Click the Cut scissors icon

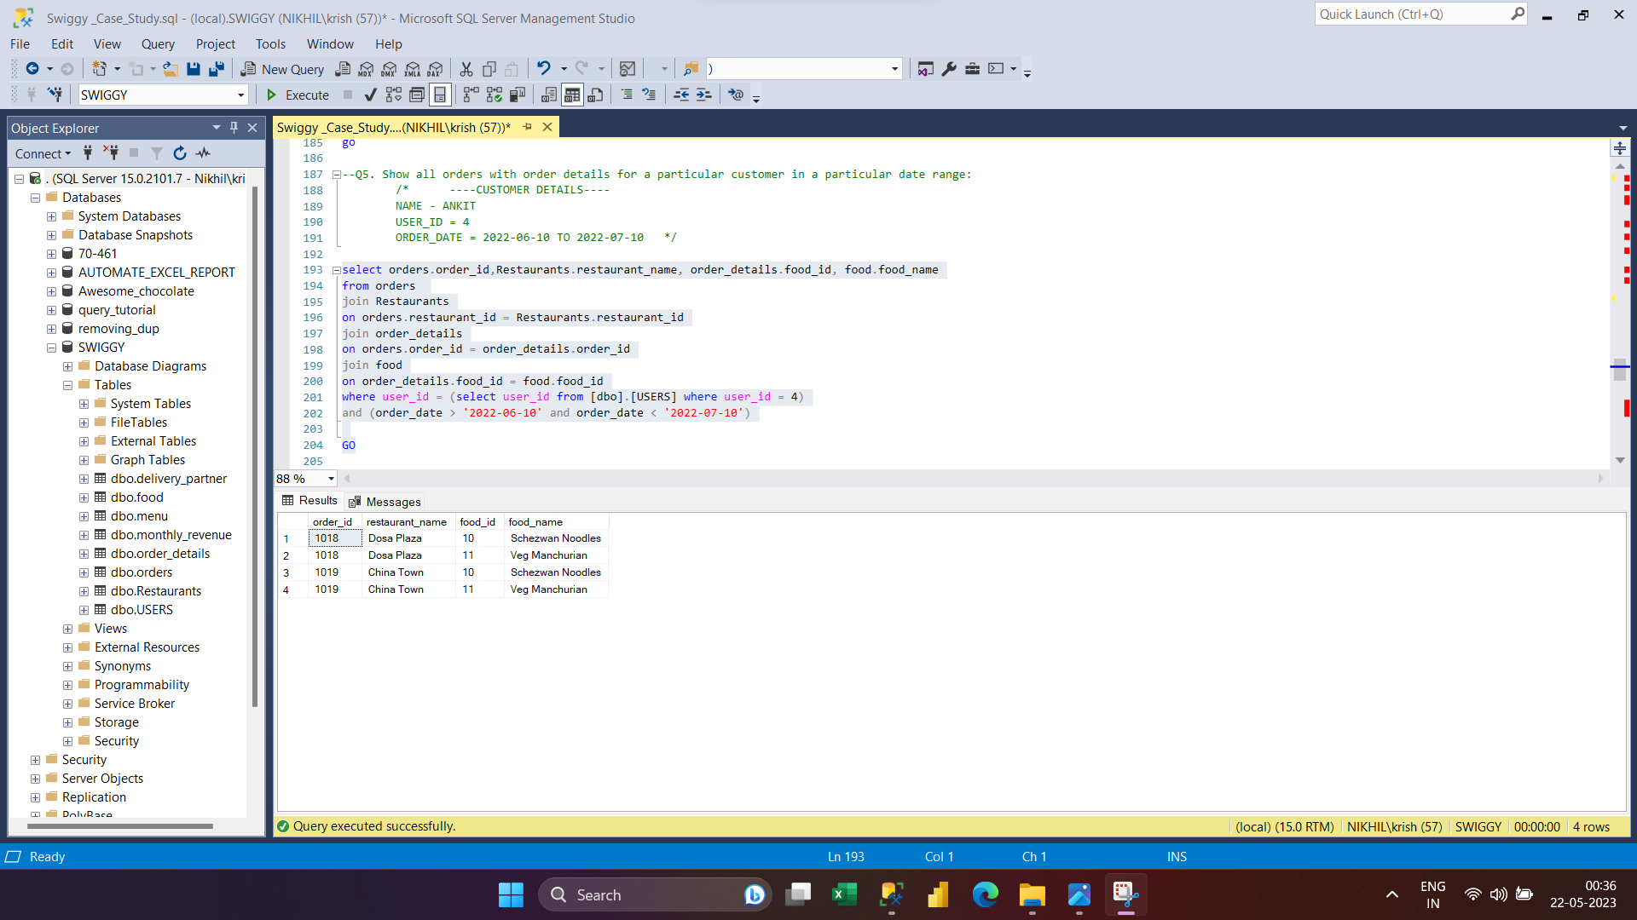click(x=466, y=69)
